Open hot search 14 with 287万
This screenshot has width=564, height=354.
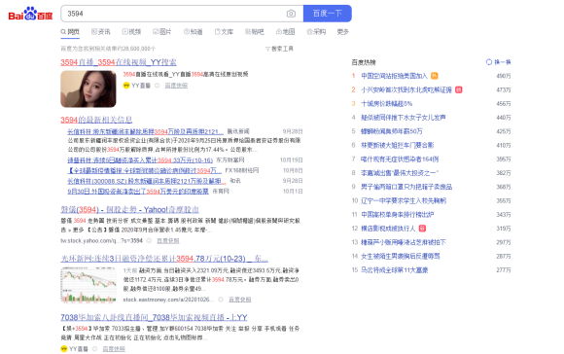401,256
